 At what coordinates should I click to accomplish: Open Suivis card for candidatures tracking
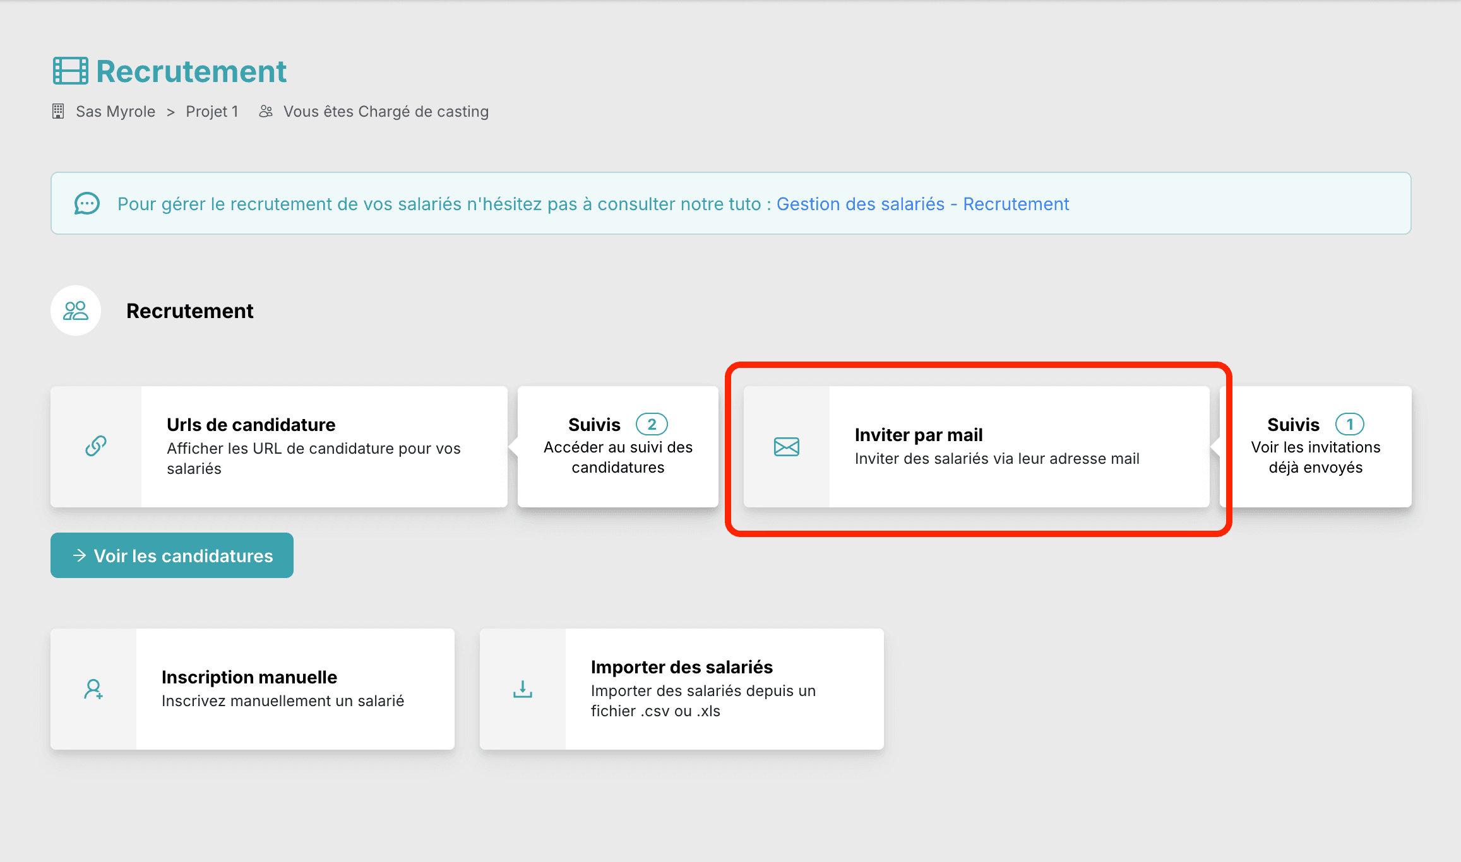(618, 447)
